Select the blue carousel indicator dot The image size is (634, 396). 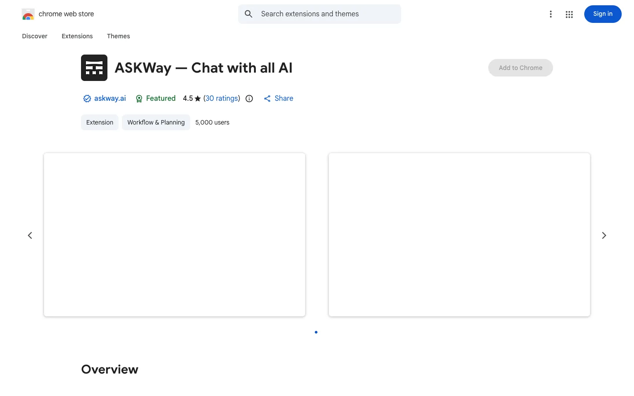(316, 332)
